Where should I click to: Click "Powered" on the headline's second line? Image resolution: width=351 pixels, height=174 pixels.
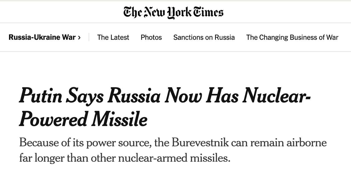pos(53,119)
